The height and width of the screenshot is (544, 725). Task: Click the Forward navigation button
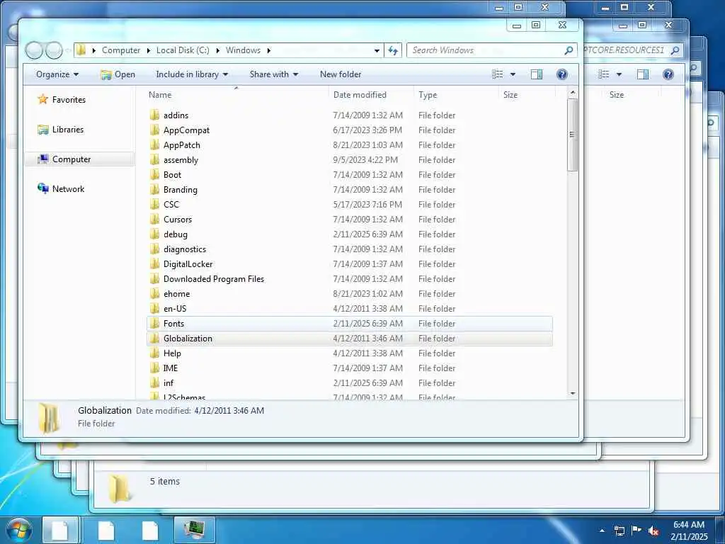pos(54,50)
